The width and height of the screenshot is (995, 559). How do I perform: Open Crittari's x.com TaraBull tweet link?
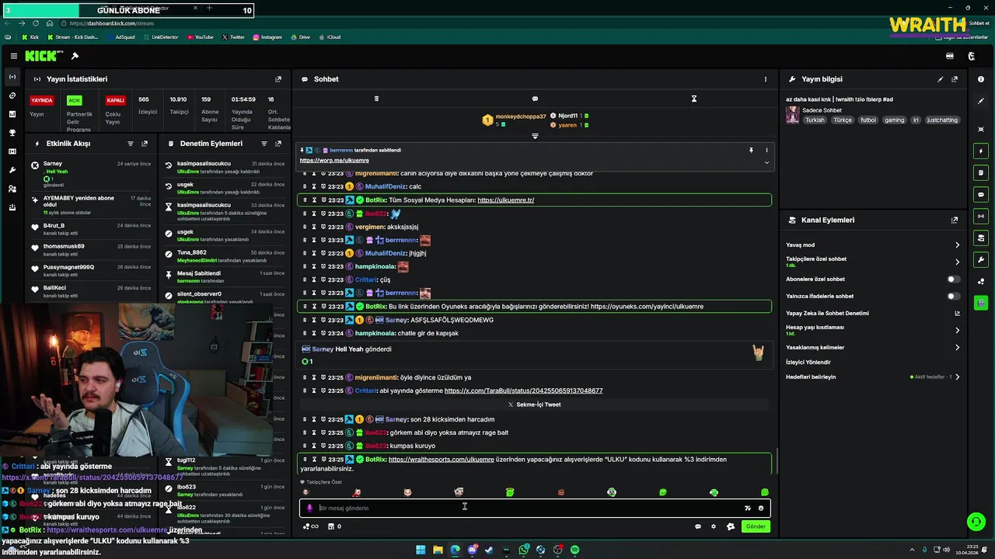click(523, 391)
